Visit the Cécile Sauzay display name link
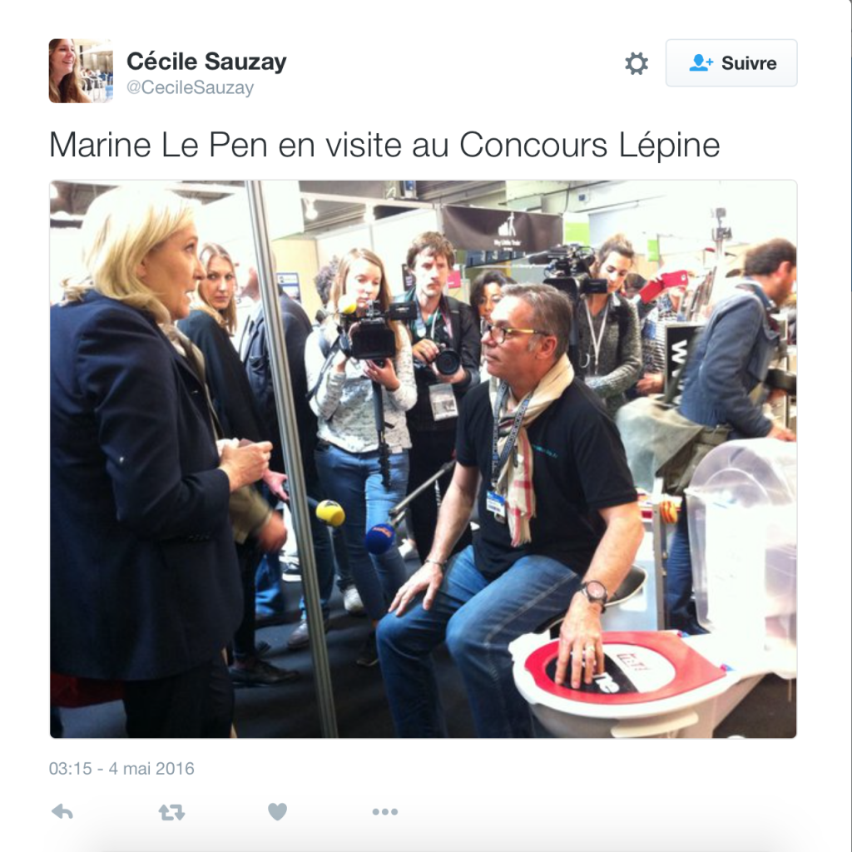Screen dimensions: 852x852 coord(206,62)
